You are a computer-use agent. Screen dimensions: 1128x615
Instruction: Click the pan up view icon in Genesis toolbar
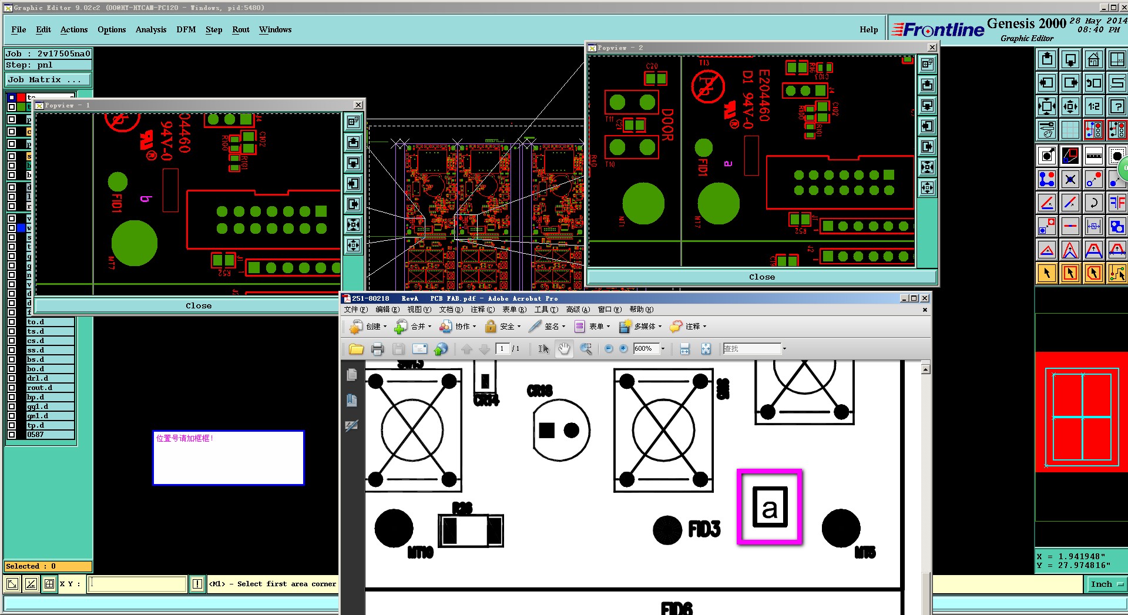point(1047,59)
